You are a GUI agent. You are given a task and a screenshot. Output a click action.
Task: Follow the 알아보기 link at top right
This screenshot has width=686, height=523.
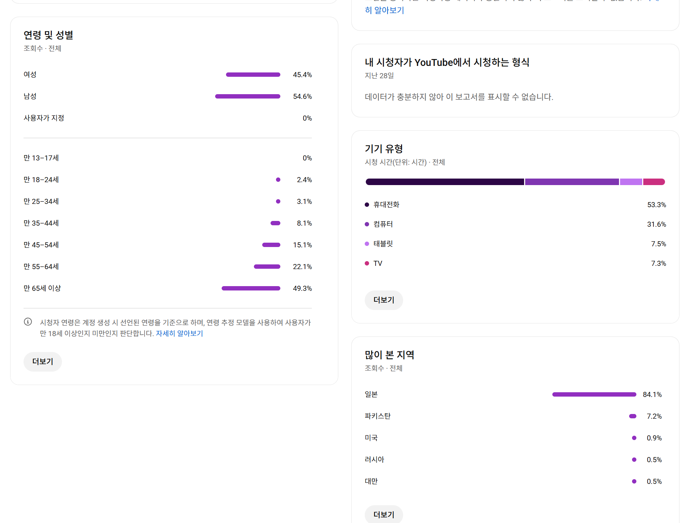385,10
